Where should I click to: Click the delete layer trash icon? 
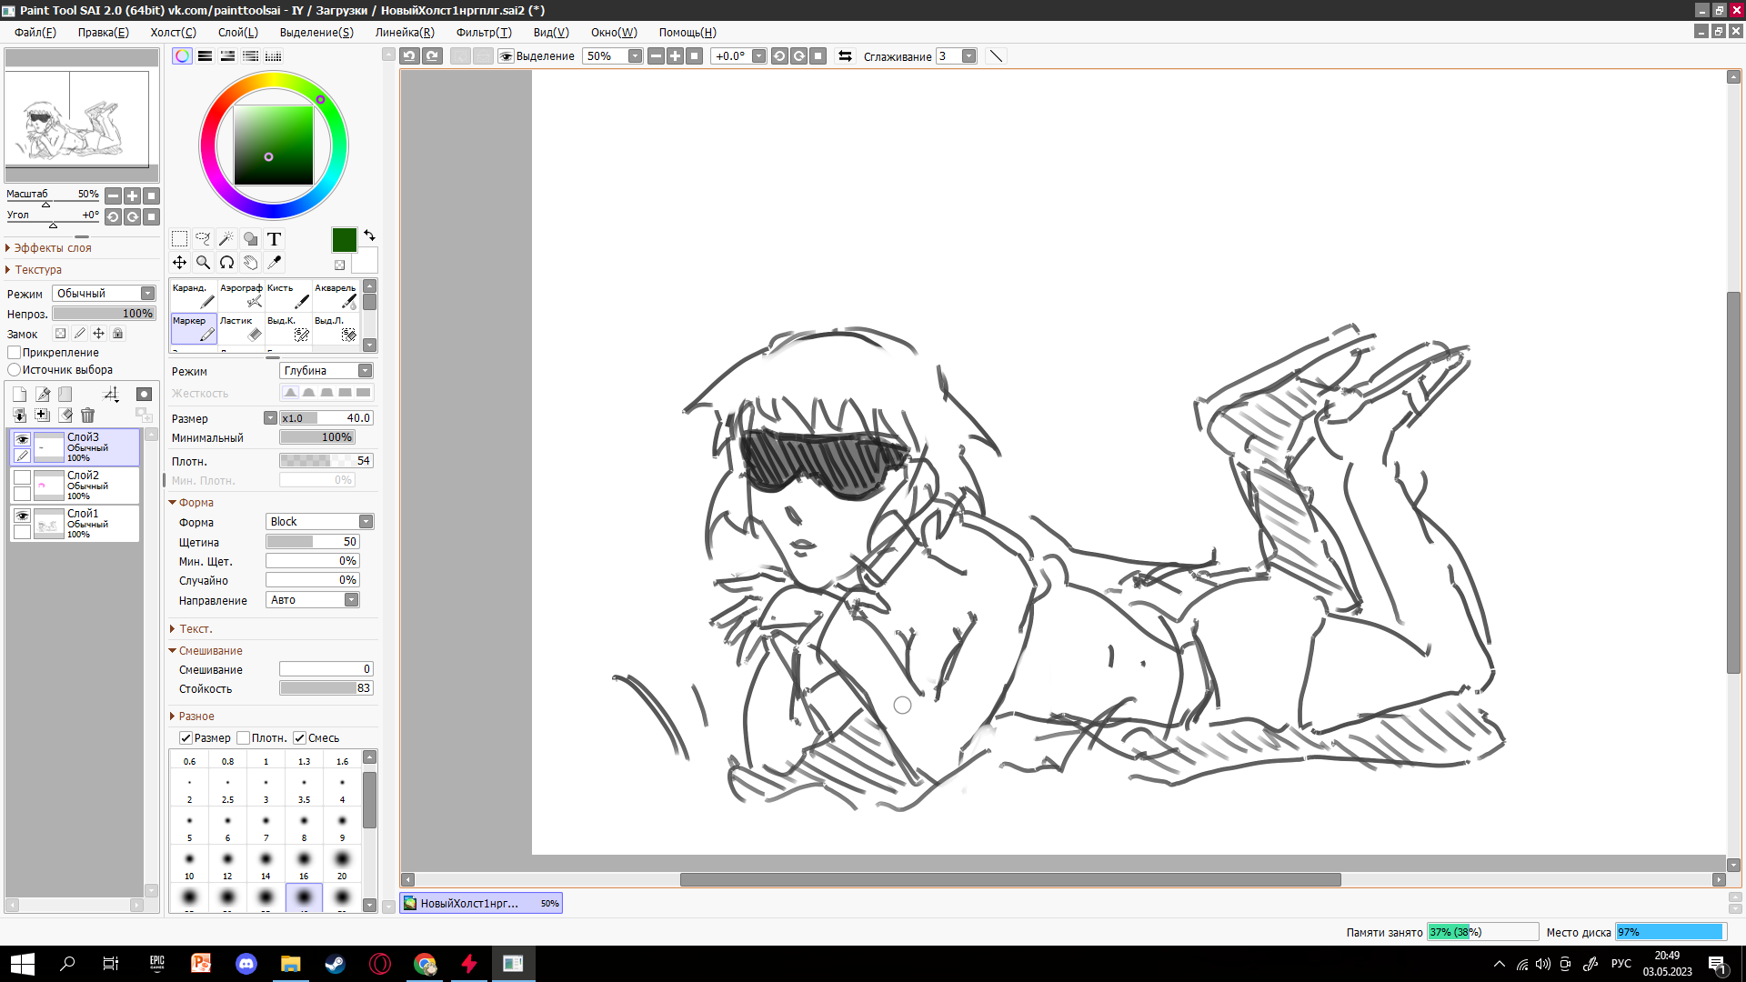(87, 416)
